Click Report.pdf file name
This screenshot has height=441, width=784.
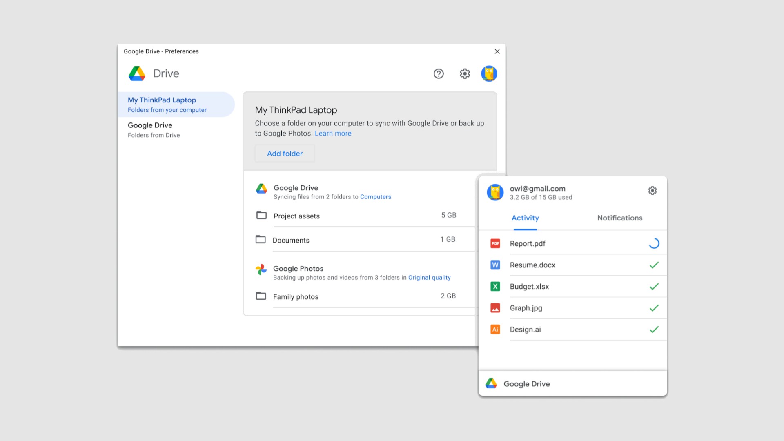(x=528, y=244)
